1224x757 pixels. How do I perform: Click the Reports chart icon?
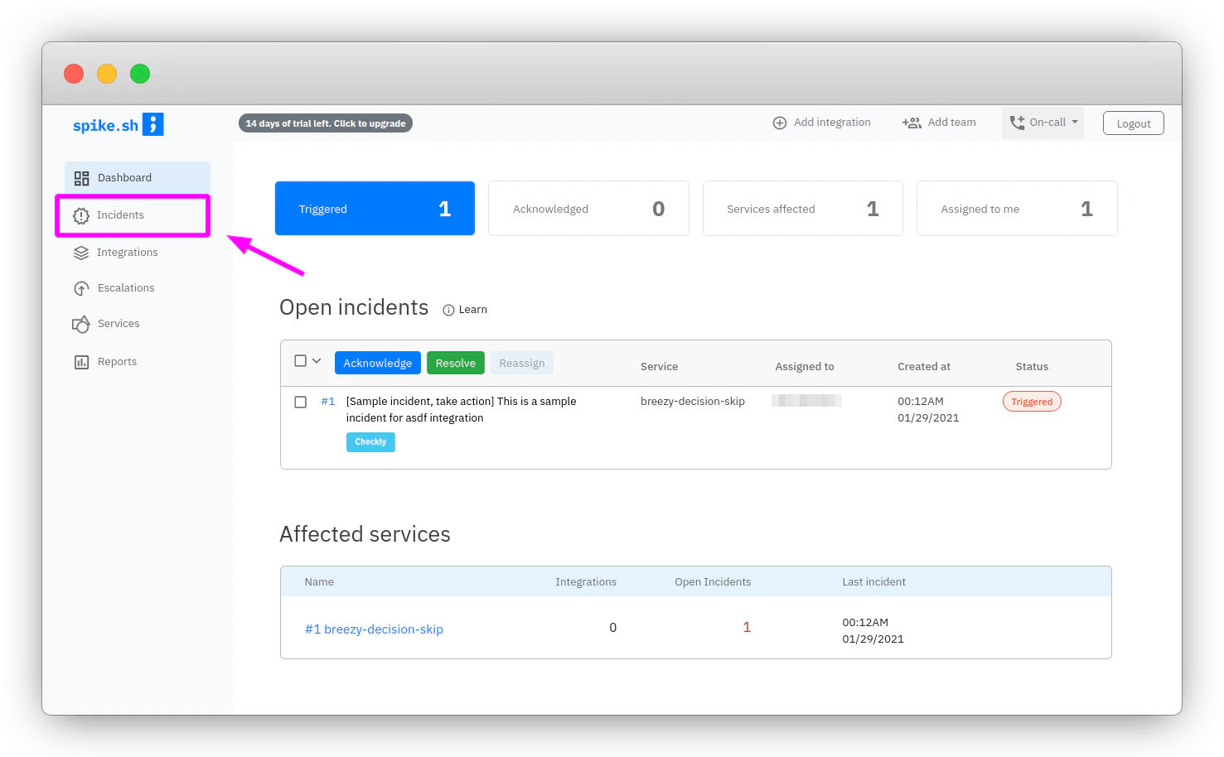81,362
